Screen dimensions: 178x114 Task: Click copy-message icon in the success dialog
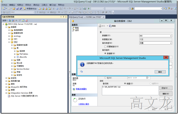pyautogui.click(x=81, y=71)
